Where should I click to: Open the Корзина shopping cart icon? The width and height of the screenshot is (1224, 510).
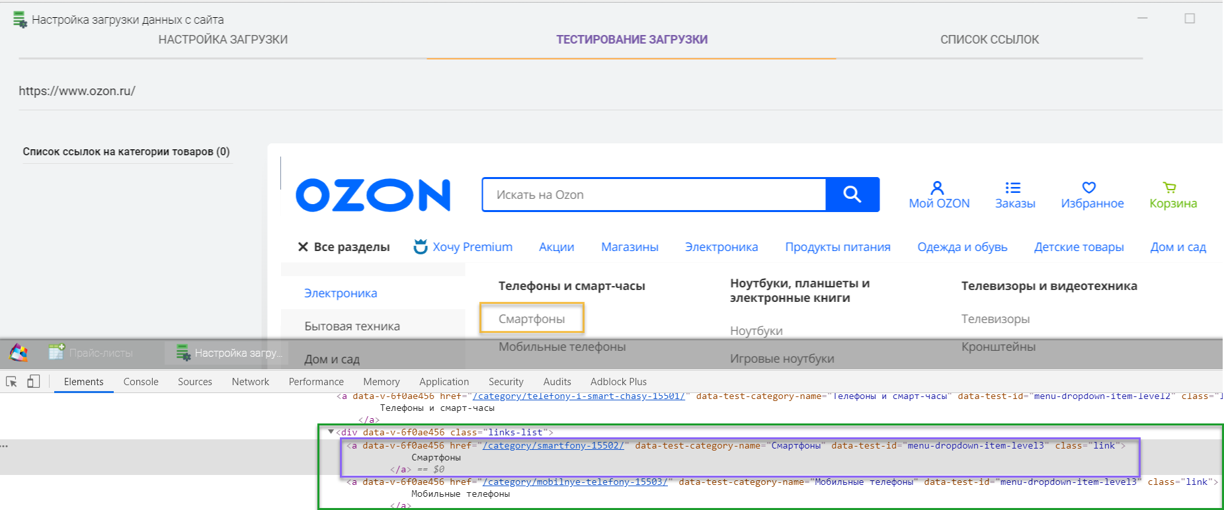coord(1170,188)
